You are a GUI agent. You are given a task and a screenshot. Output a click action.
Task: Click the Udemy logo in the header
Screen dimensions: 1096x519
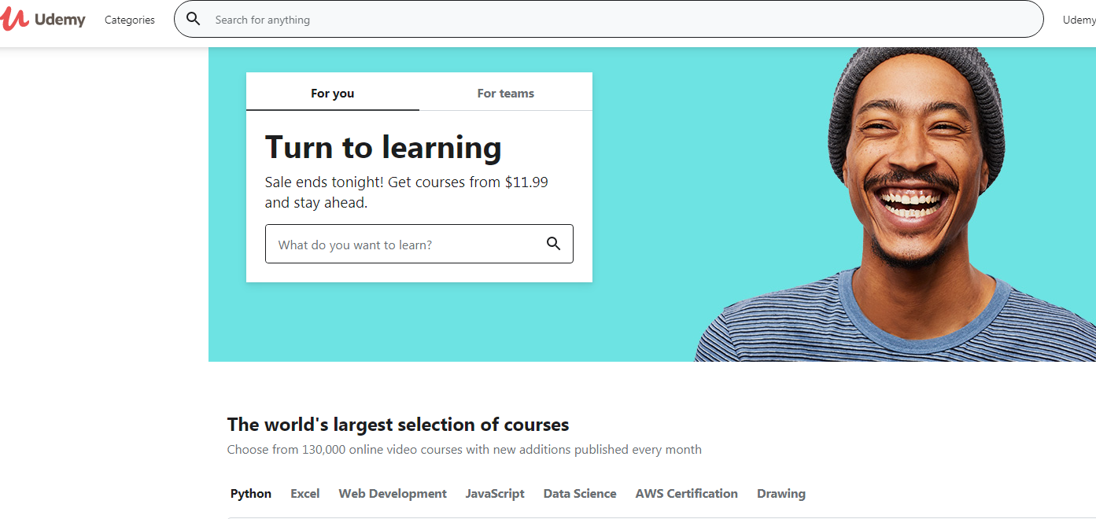[x=43, y=20]
